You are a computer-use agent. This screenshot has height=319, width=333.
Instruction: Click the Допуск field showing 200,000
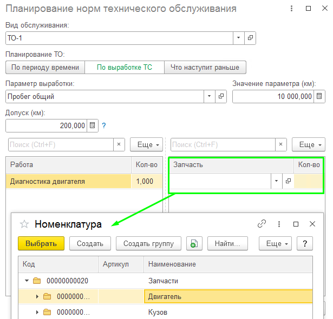point(47,125)
